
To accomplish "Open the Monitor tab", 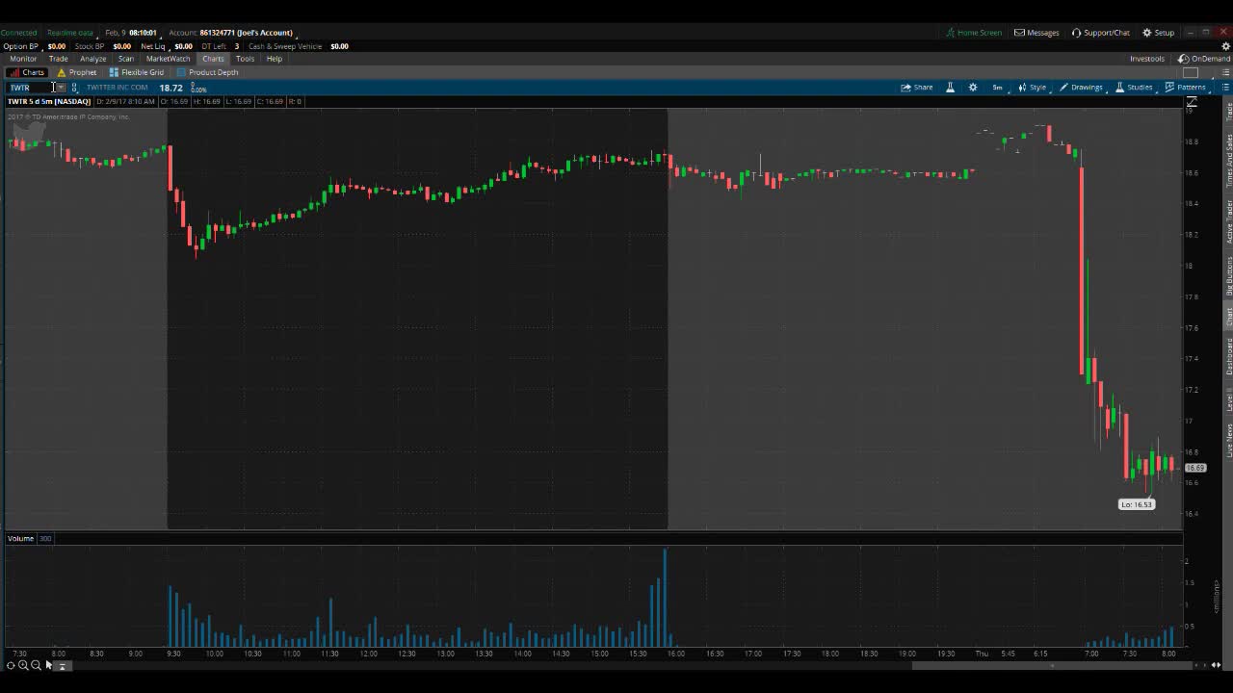I will pyautogui.click(x=23, y=59).
